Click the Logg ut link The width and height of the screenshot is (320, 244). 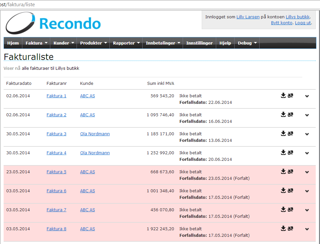point(303,23)
